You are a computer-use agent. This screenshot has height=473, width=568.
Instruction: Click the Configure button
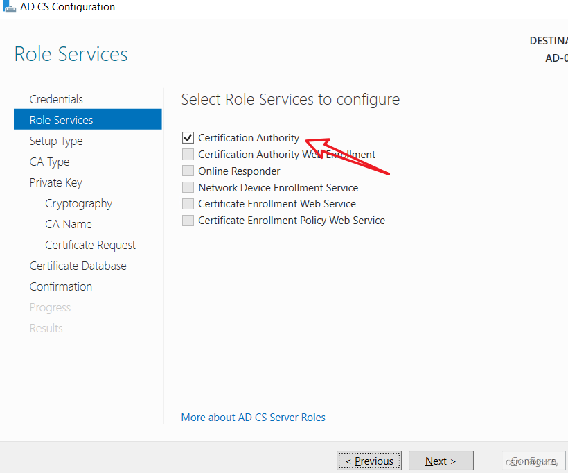[533, 461]
